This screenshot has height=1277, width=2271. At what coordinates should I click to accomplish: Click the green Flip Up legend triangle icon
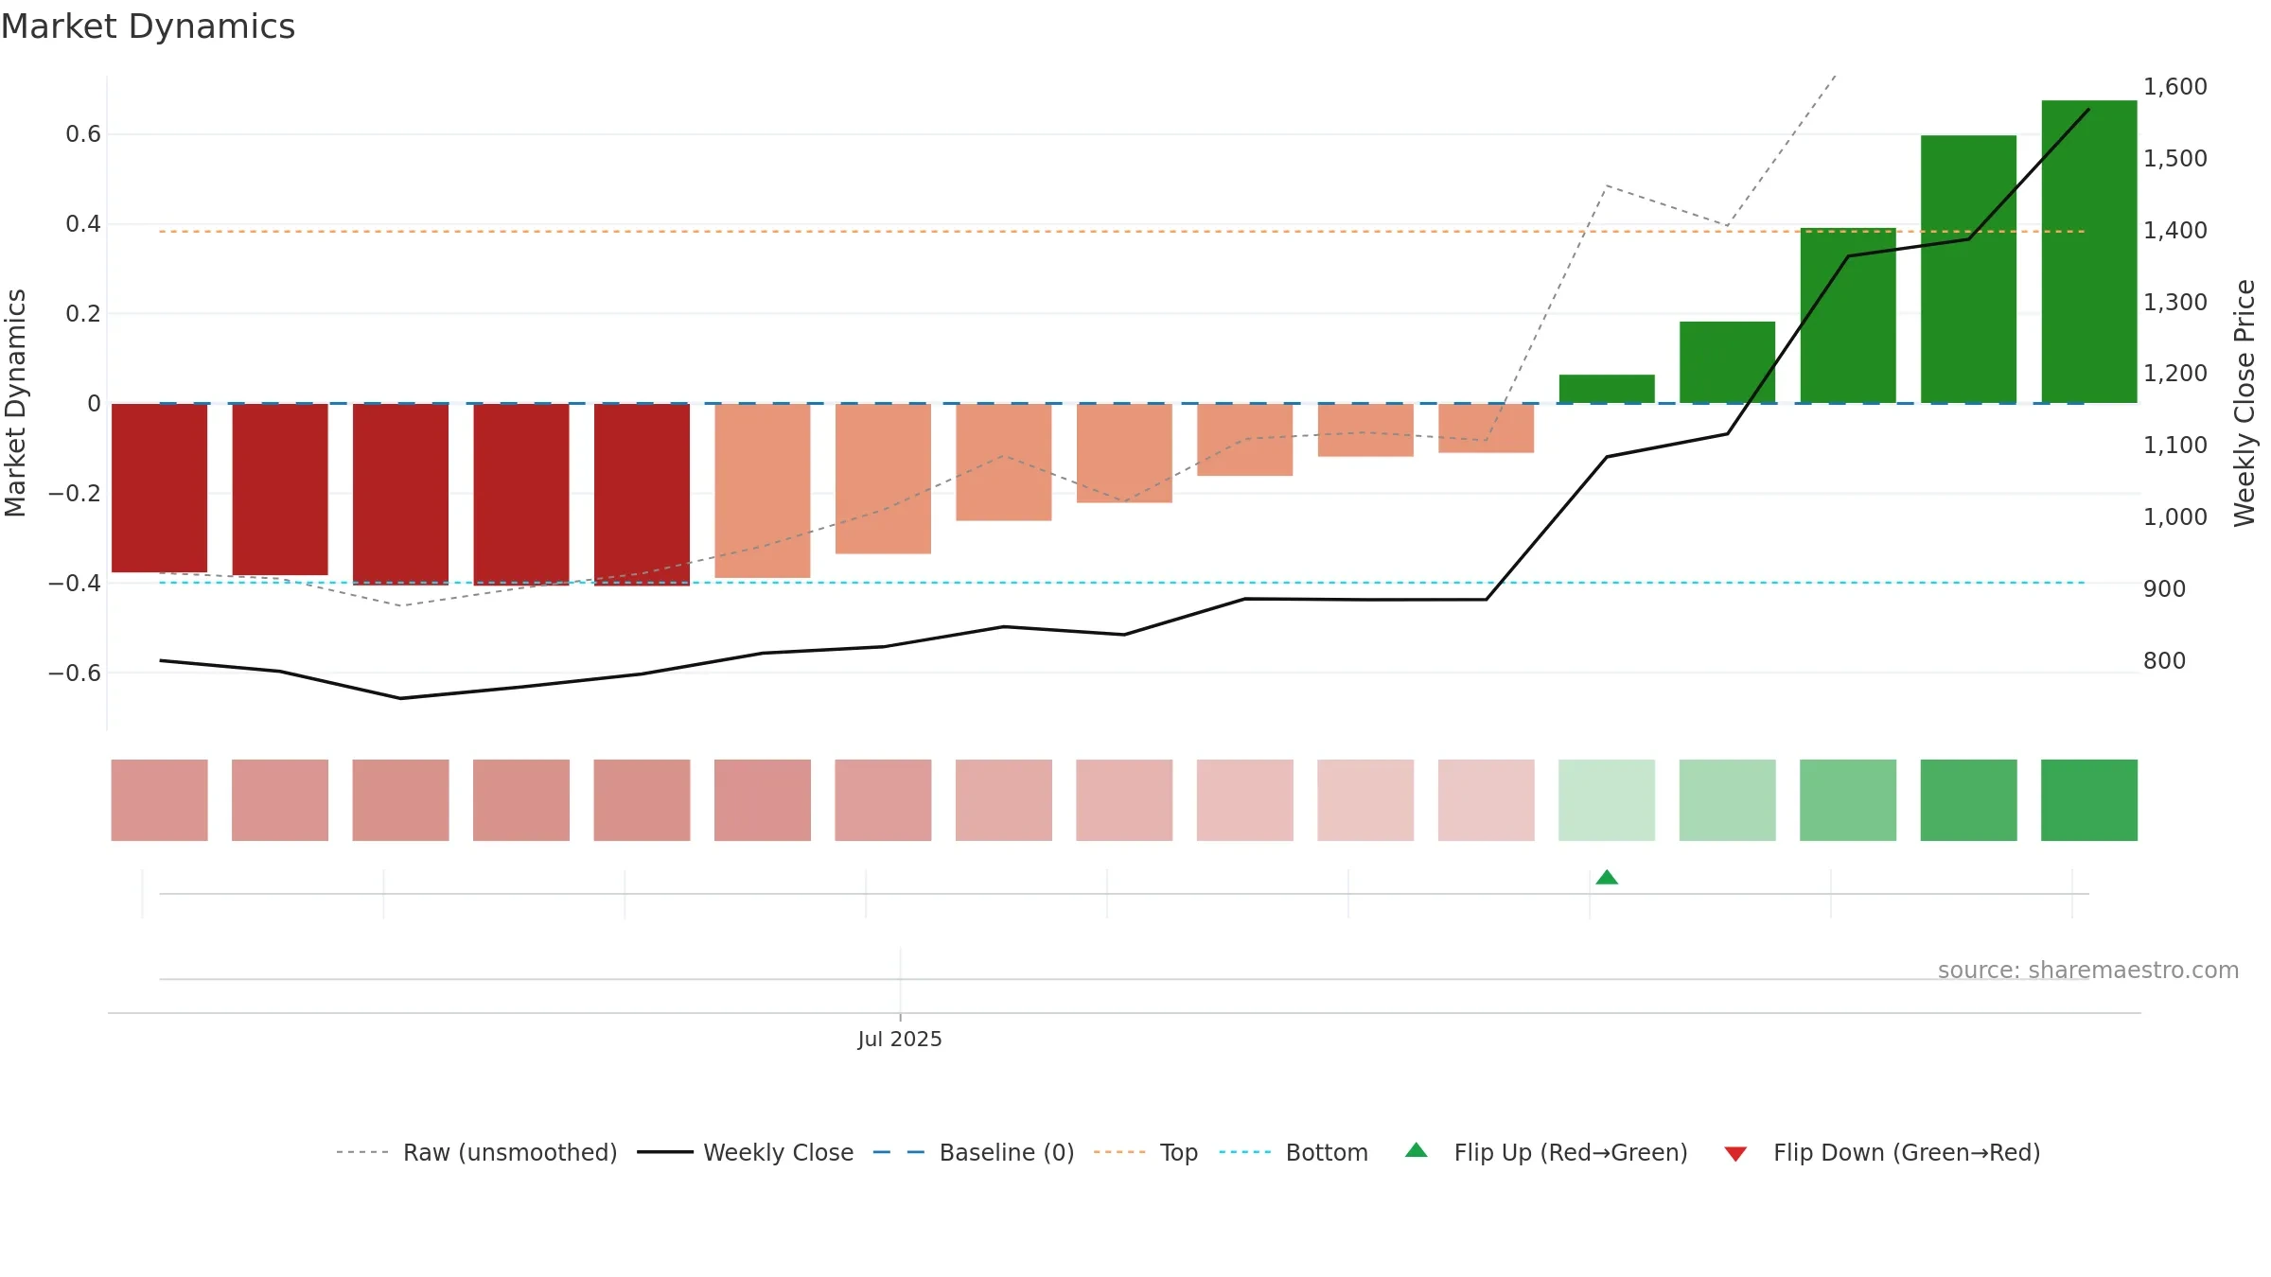click(x=1417, y=1150)
